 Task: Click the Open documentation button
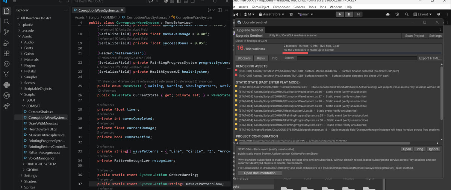click(260, 173)
